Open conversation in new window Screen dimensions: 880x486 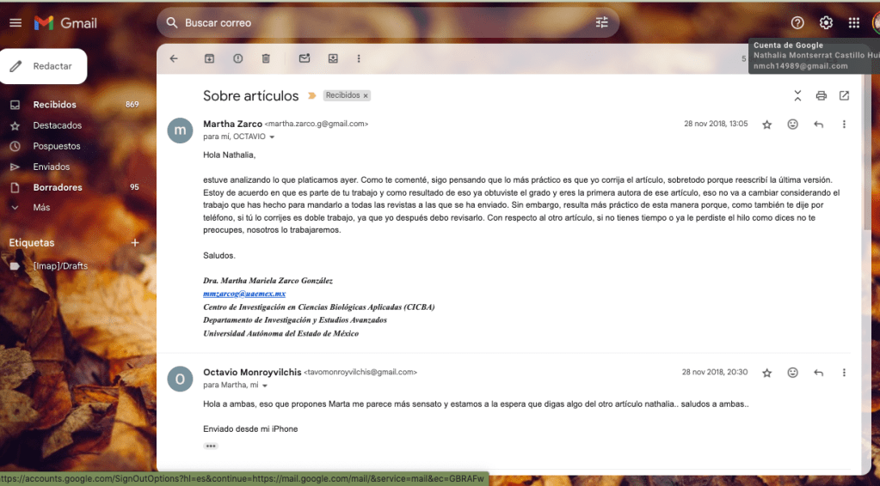[x=844, y=95]
